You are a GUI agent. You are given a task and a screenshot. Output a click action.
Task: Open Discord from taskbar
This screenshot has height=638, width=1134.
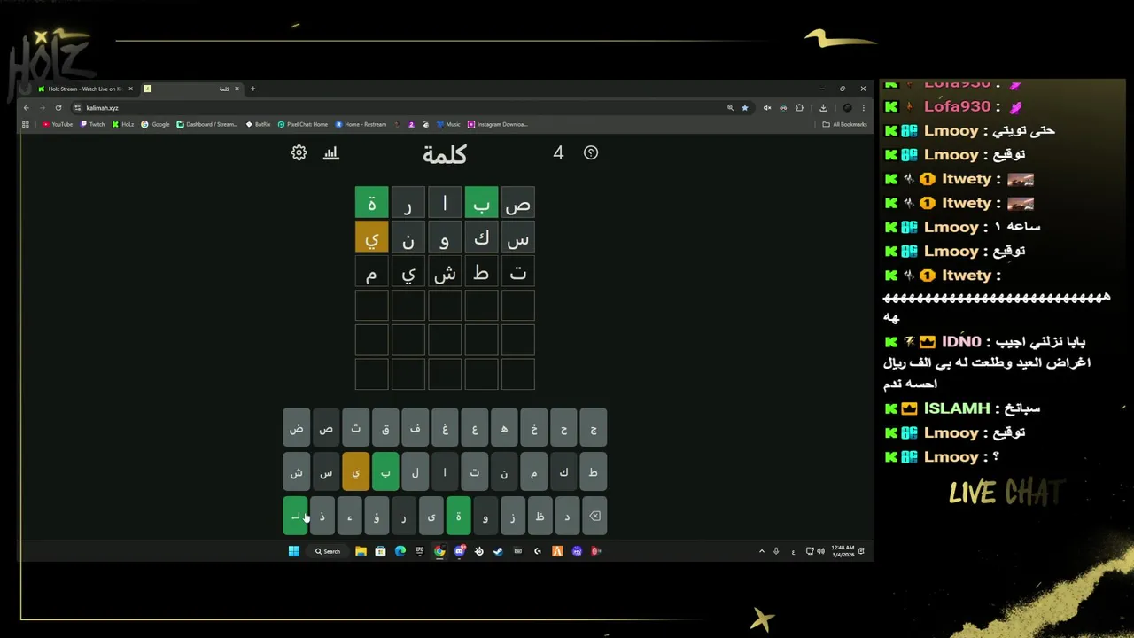tap(459, 551)
